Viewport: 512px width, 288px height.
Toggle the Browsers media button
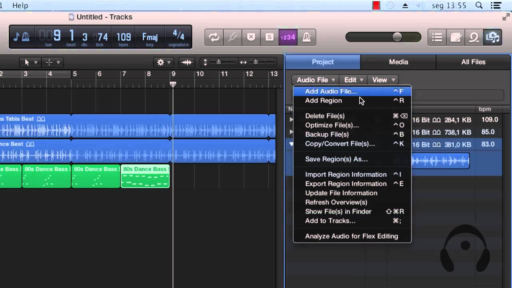[x=492, y=37]
